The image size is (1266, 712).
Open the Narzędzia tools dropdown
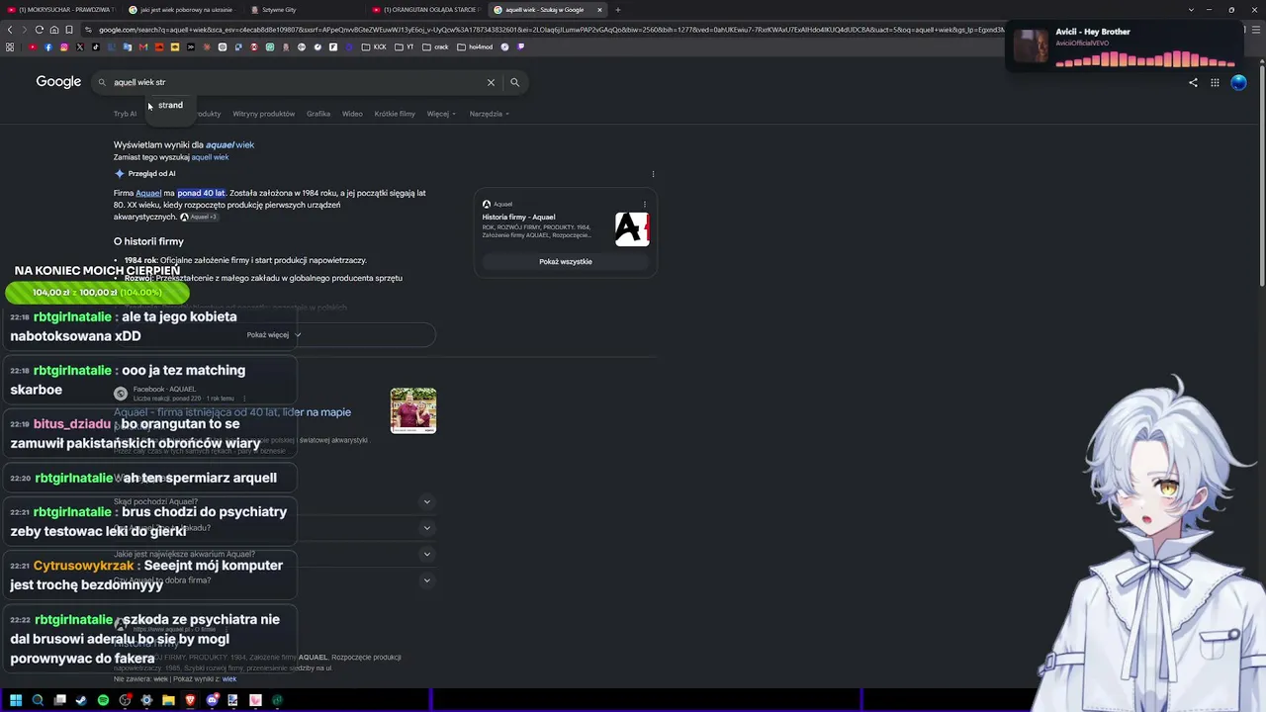tap(490, 114)
